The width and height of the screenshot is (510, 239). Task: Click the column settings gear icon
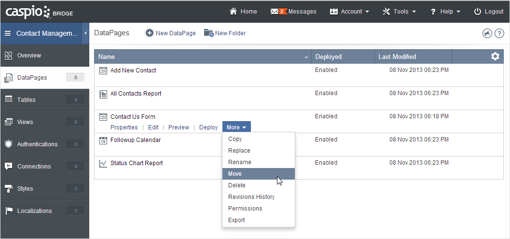(x=495, y=56)
